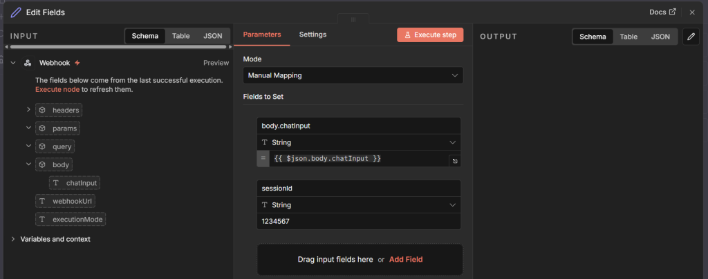The image size is (708, 279).
Task: Click the query object cube icon
Action: click(x=42, y=146)
